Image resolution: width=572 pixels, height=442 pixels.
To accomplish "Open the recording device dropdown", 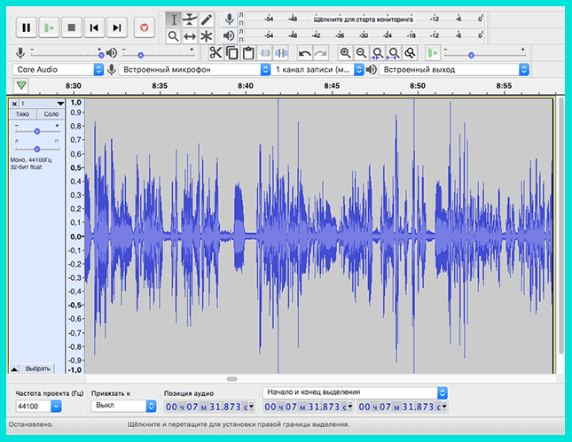I will [194, 69].
